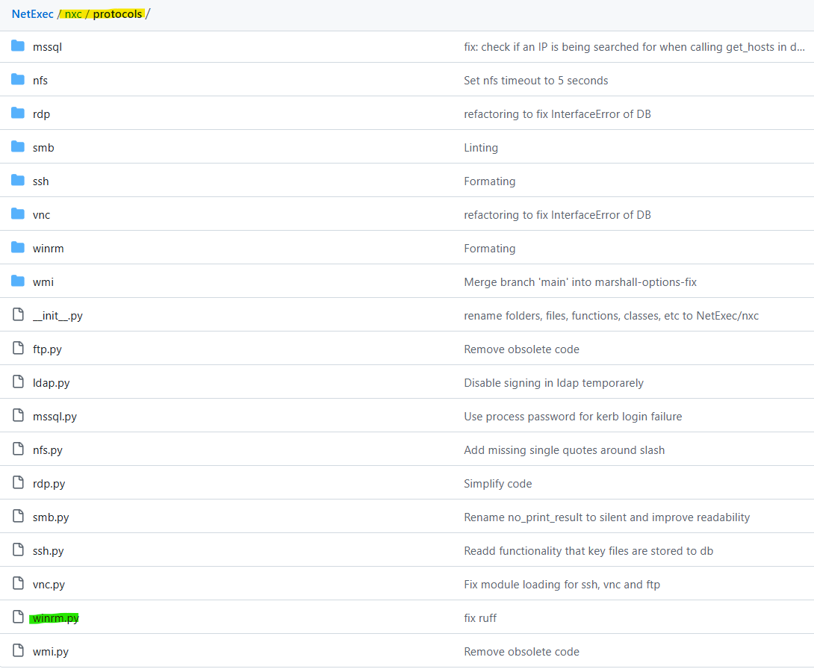Open the wmi folder name
The height and width of the screenshot is (669, 814).
(x=43, y=282)
